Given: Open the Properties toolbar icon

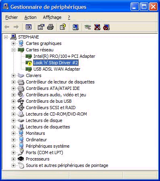Looking at the screenshot, I should point(41,27).
